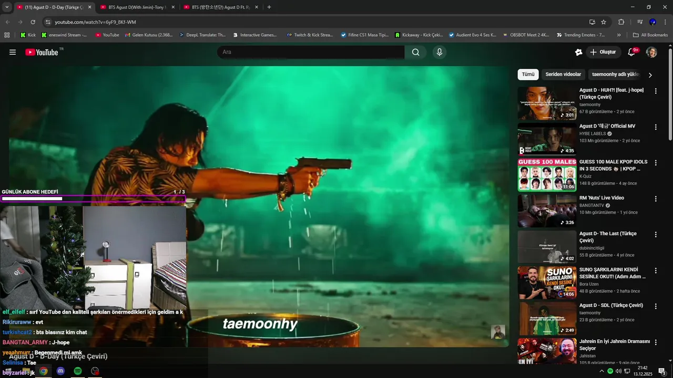The width and height of the screenshot is (673, 378).
Task: Close the BTS Agust D(With Jimin) tab
Action: point(173,7)
